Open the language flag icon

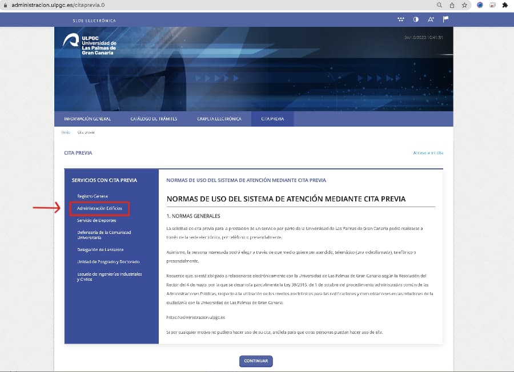(x=445, y=19)
